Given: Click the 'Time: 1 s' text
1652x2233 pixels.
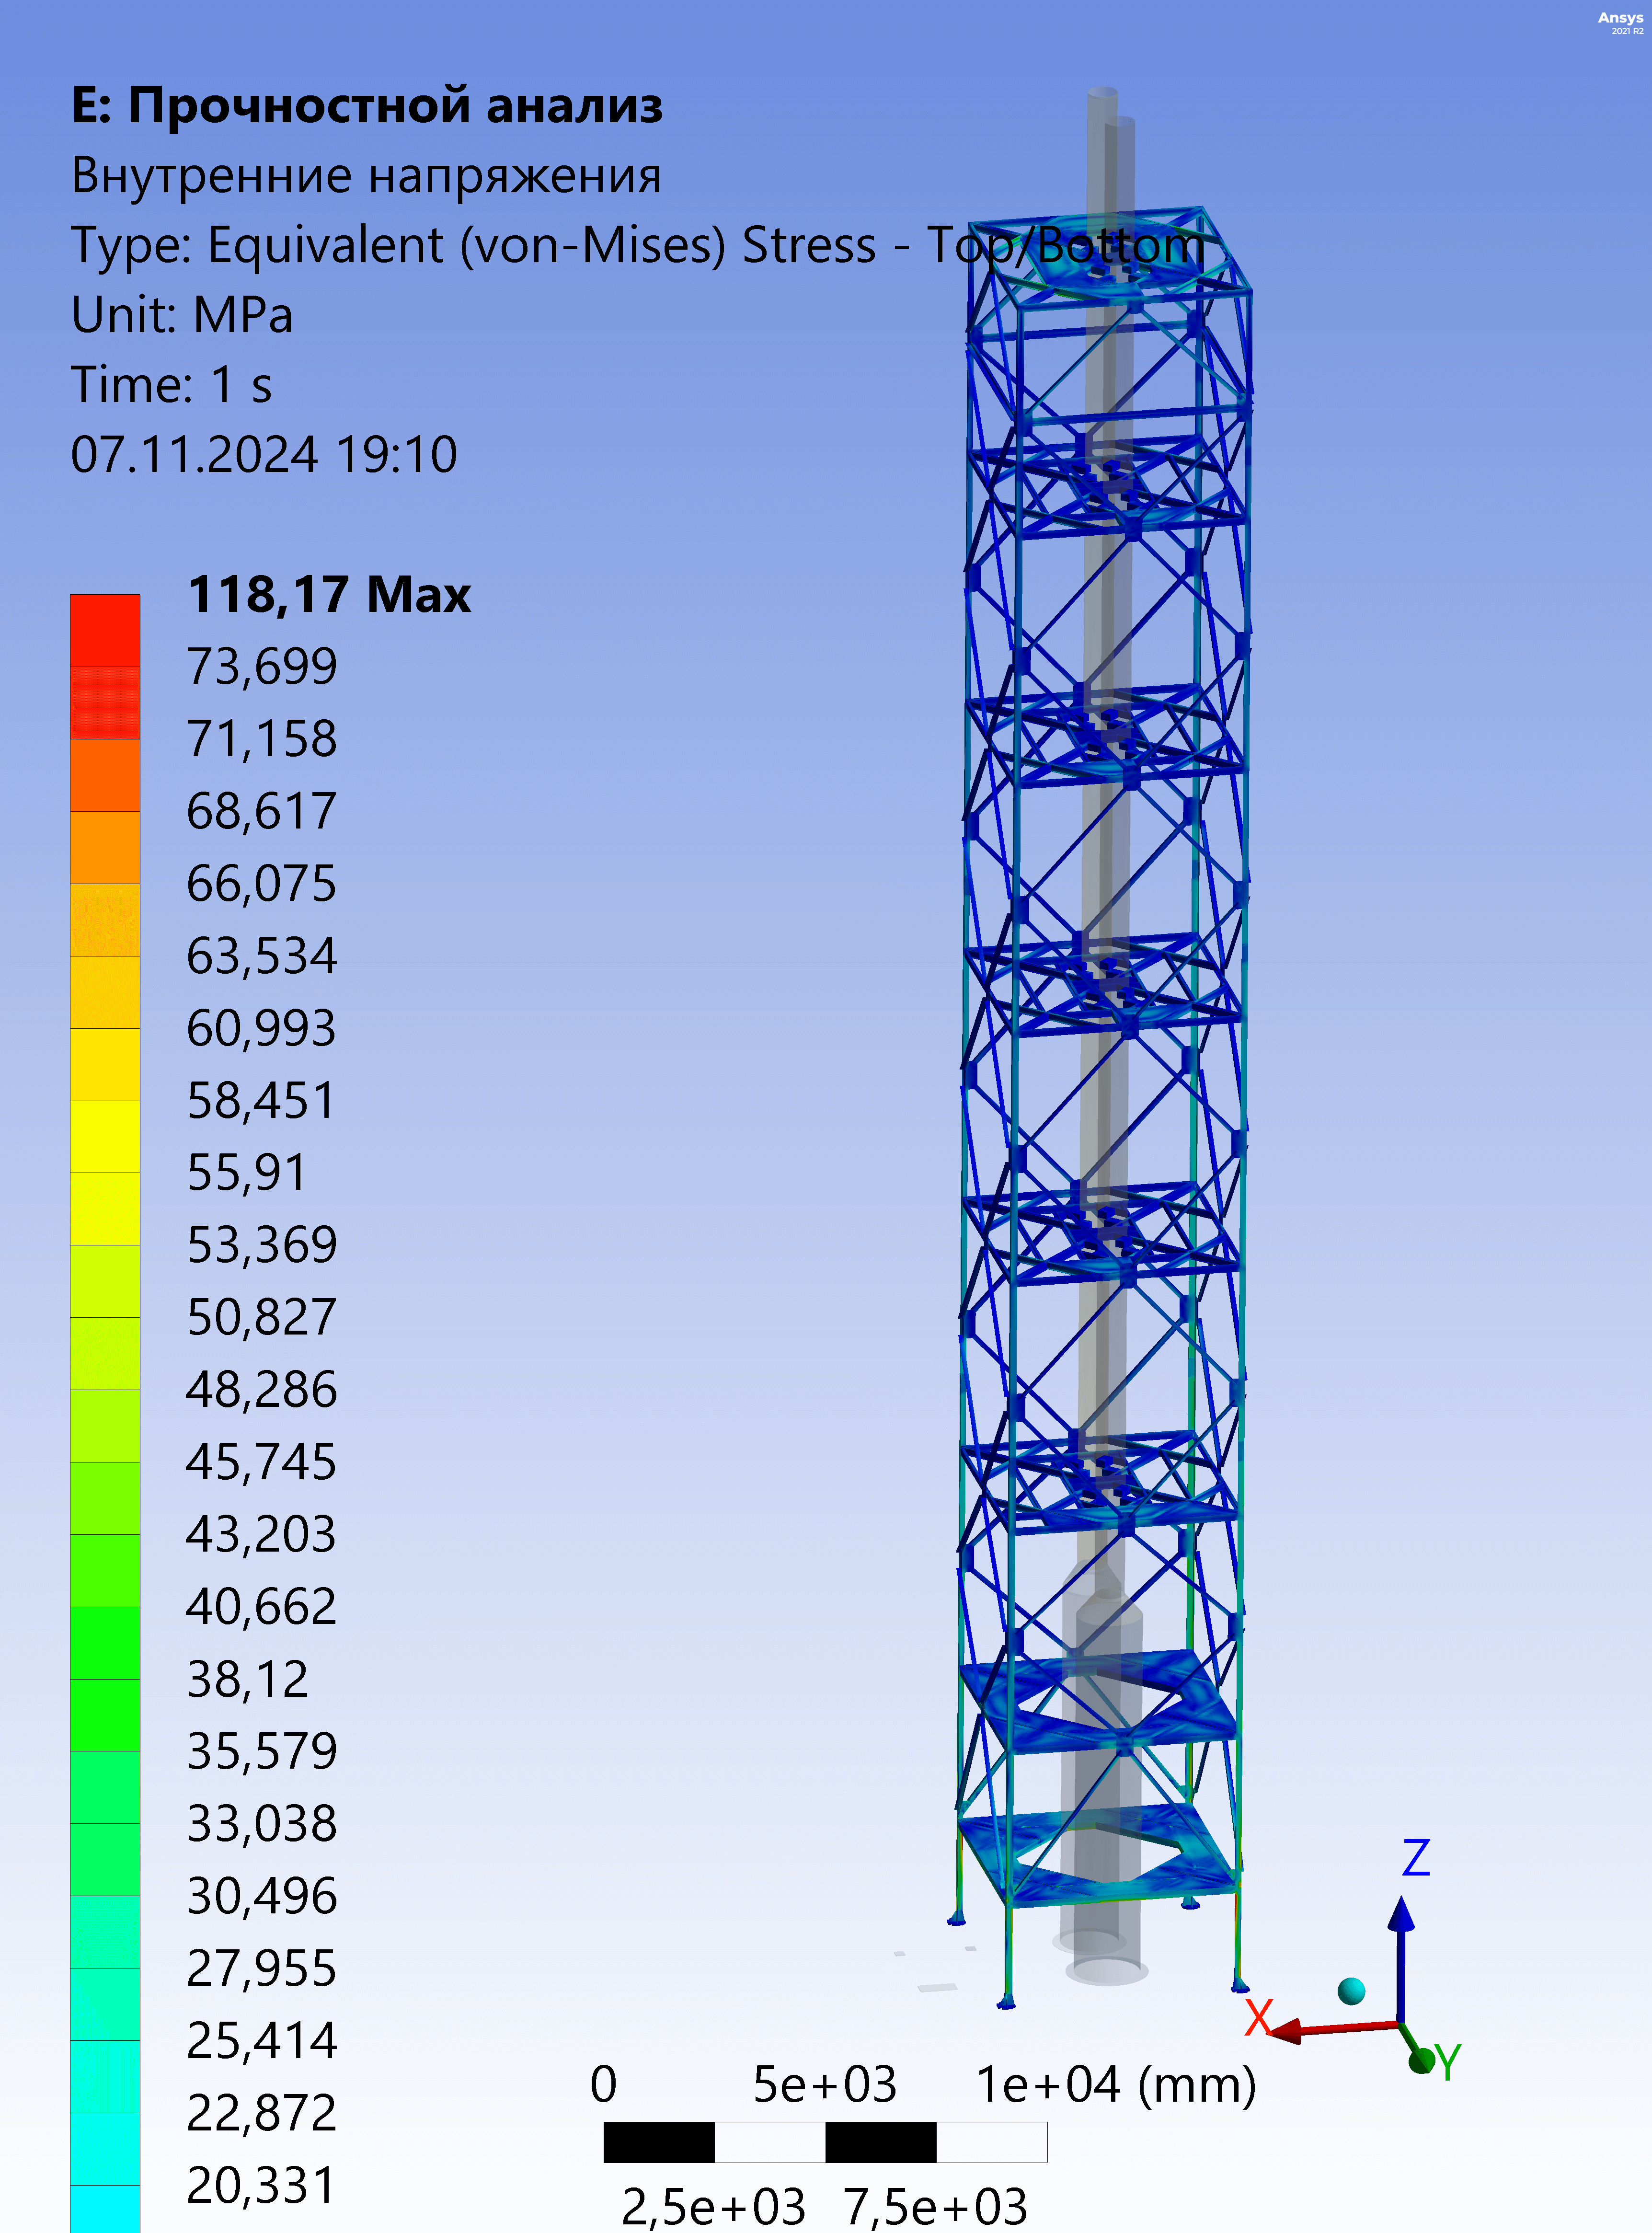Looking at the screenshot, I should point(171,385).
